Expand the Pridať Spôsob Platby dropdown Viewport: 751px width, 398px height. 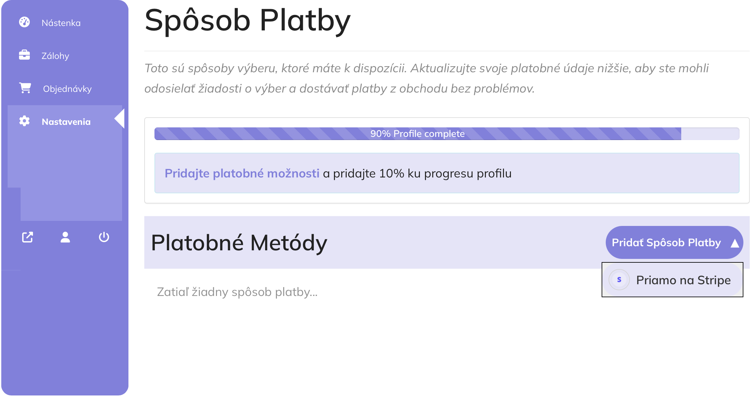(674, 242)
